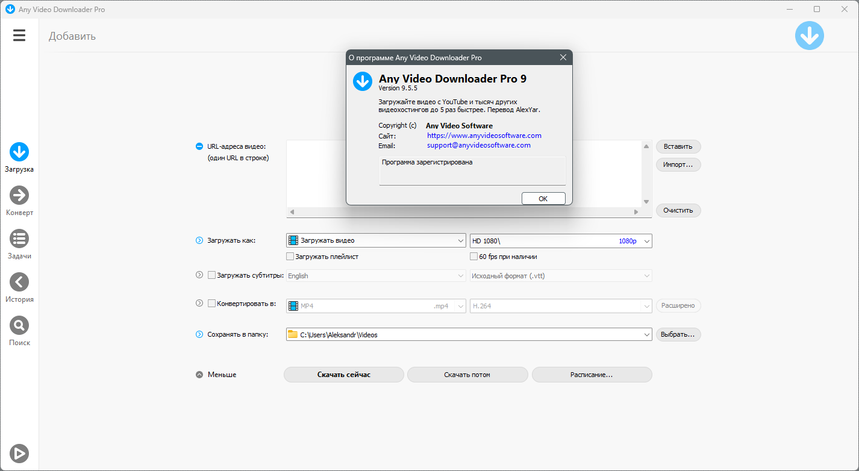Click the Вставить button
This screenshot has width=859, height=471.
678,146
